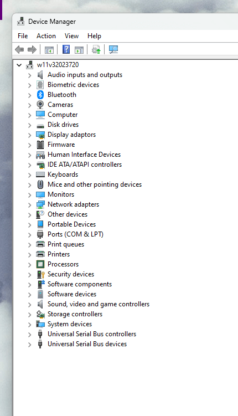Select the w11v32023720 computer name
The height and width of the screenshot is (416, 238).
58,65
